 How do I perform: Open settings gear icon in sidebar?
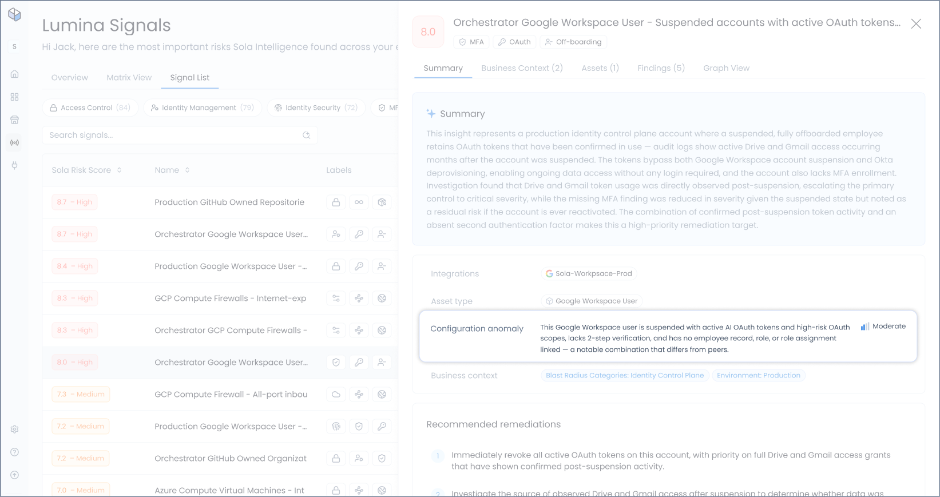pos(15,429)
